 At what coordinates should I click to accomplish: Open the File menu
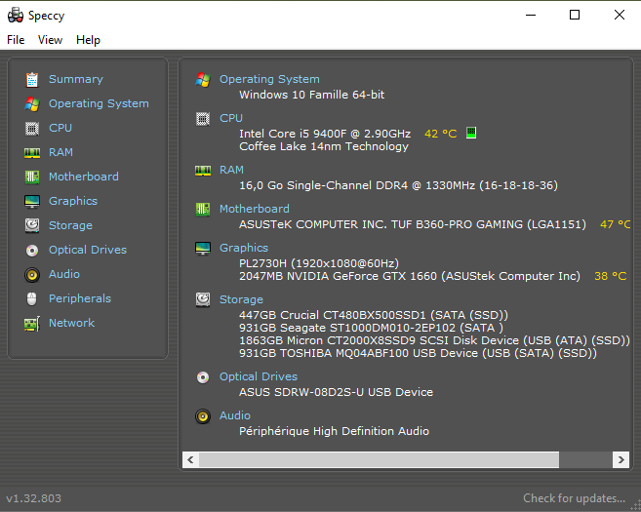16,40
